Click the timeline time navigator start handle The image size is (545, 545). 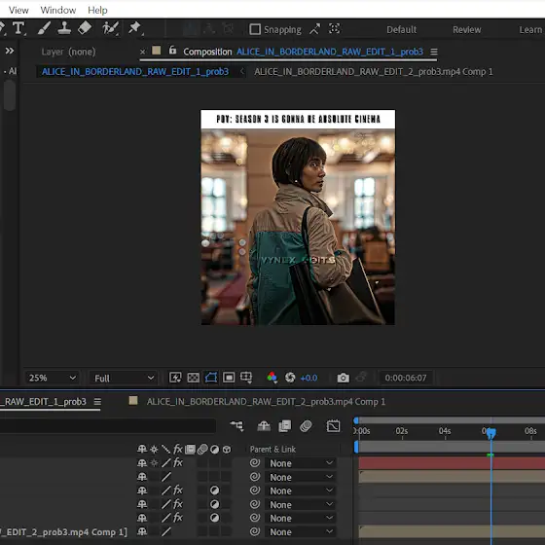pyautogui.click(x=356, y=420)
